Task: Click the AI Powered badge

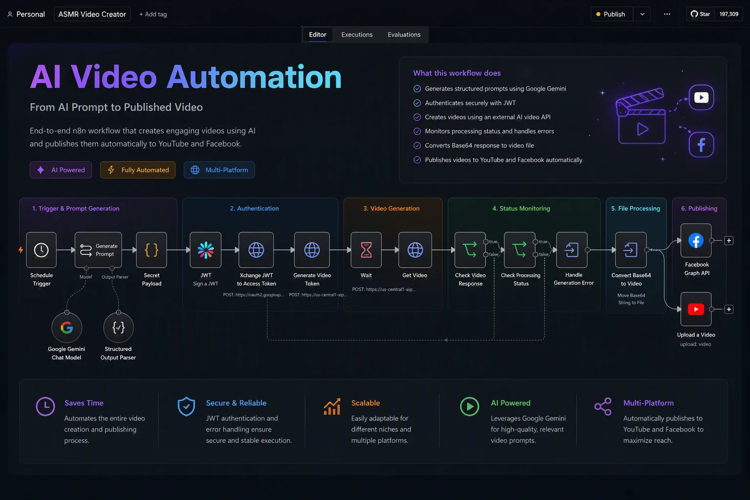Action: (x=61, y=170)
